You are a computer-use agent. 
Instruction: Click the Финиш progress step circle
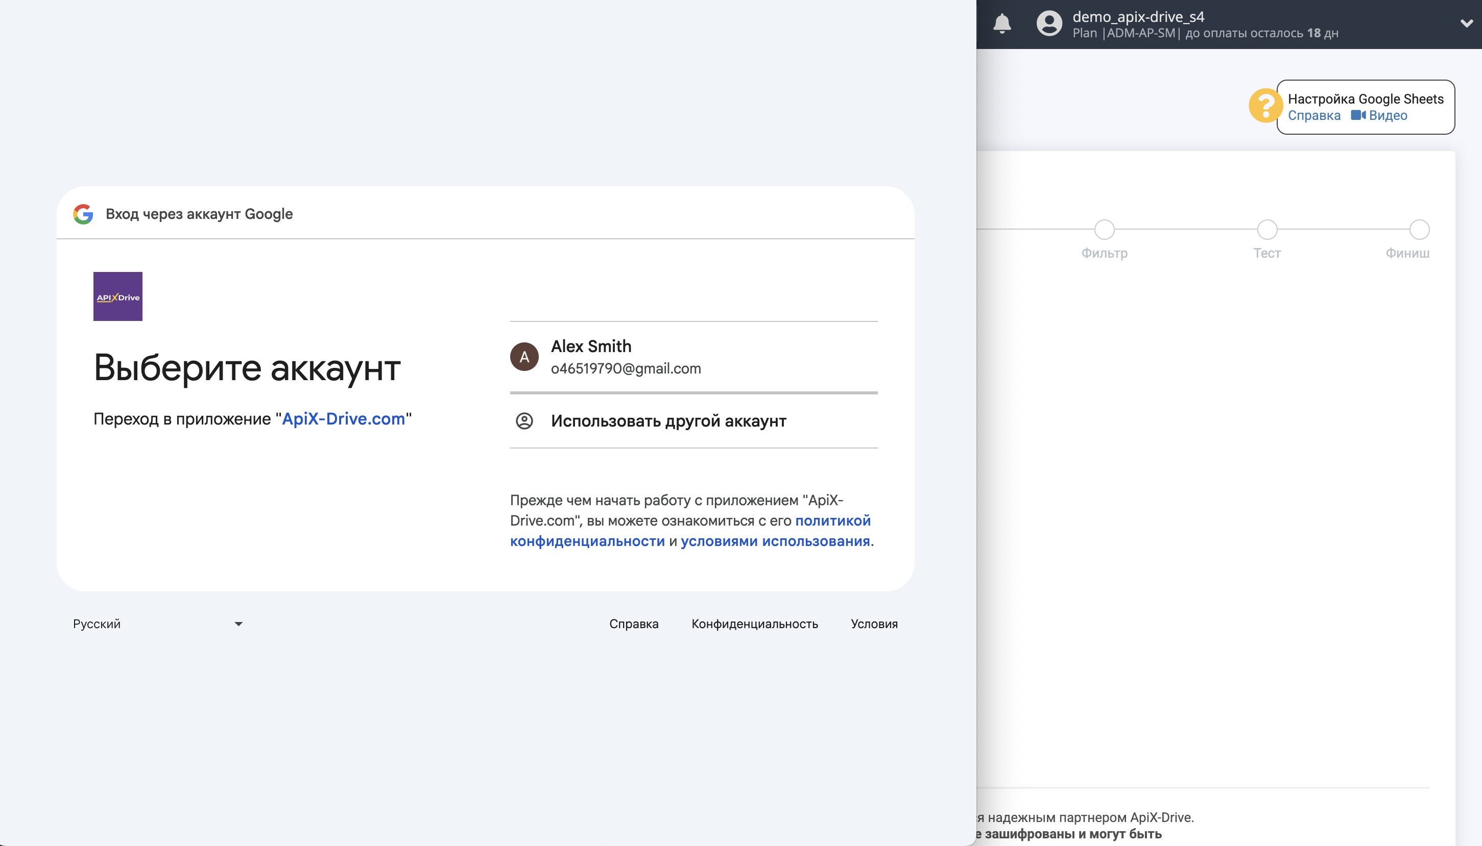pyautogui.click(x=1419, y=230)
